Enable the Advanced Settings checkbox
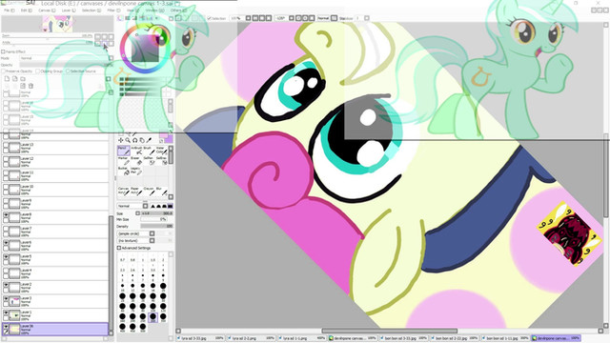Screen dimensions: 610x343 pyautogui.click(x=119, y=248)
